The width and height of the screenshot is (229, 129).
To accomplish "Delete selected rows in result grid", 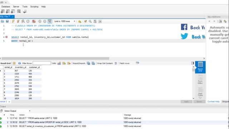I will [69, 63].
